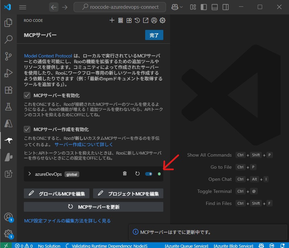Toggle Primary Side Bar visibility

(x=204, y=7)
